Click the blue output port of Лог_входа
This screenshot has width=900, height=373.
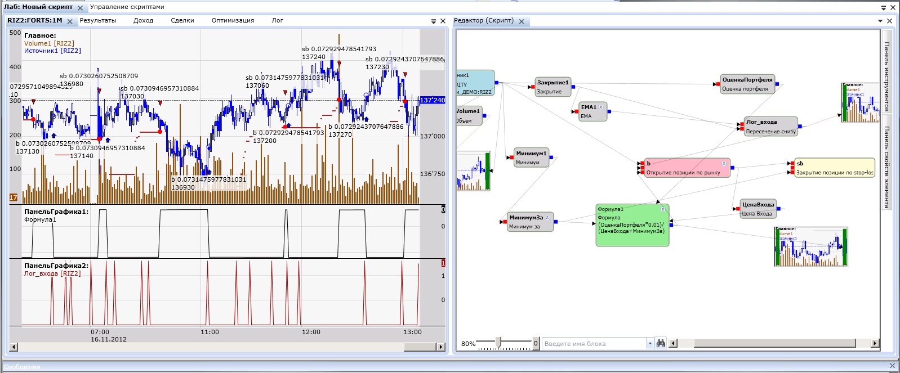(x=800, y=127)
